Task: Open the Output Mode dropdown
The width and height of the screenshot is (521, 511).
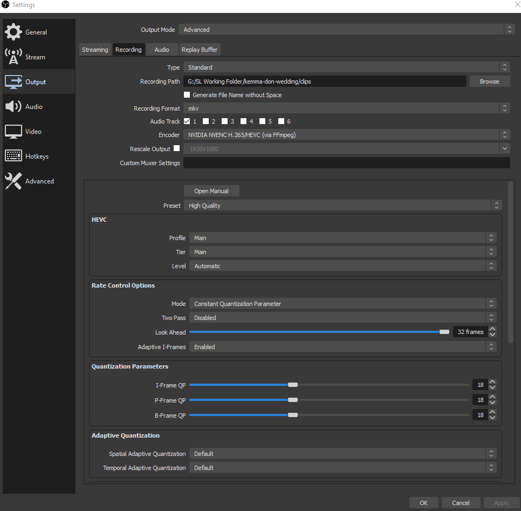Action: [x=347, y=30]
